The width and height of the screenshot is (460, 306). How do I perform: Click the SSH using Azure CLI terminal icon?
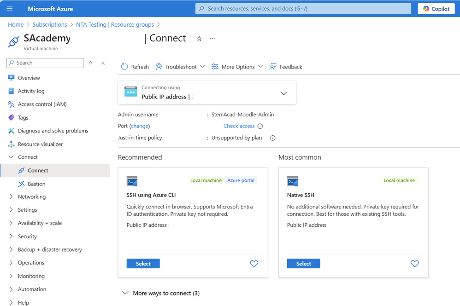pos(132,181)
